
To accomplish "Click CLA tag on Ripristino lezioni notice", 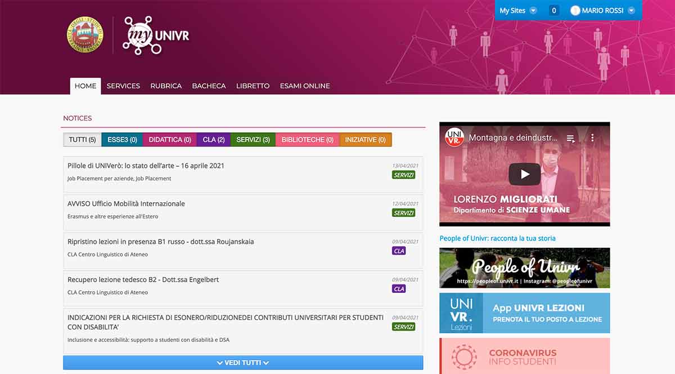I will pos(399,251).
